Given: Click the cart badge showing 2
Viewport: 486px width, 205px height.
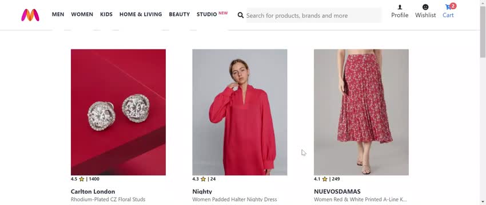Looking at the screenshot, I should [x=453, y=6].
